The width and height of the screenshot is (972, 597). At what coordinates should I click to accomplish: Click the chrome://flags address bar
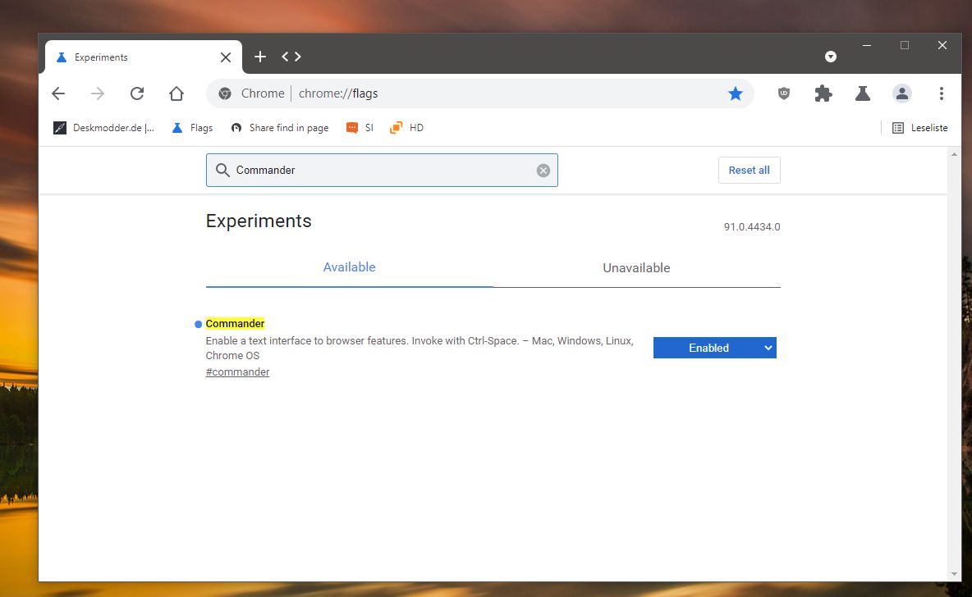point(479,93)
